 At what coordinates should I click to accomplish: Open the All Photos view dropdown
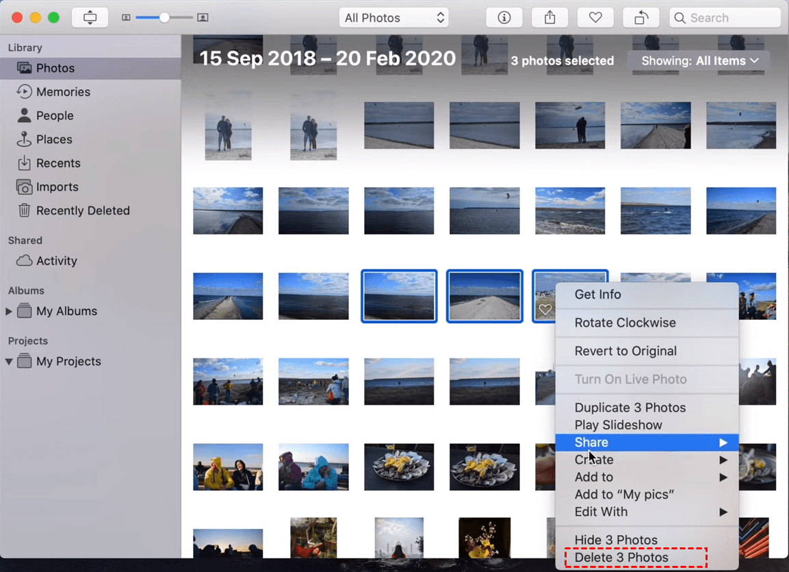pos(394,18)
